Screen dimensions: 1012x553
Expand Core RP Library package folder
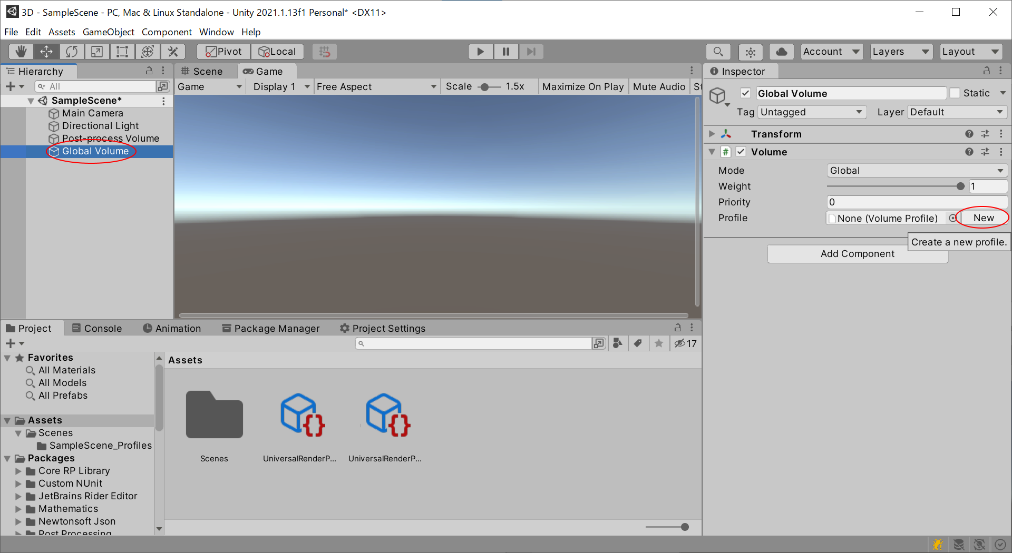point(18,471)
